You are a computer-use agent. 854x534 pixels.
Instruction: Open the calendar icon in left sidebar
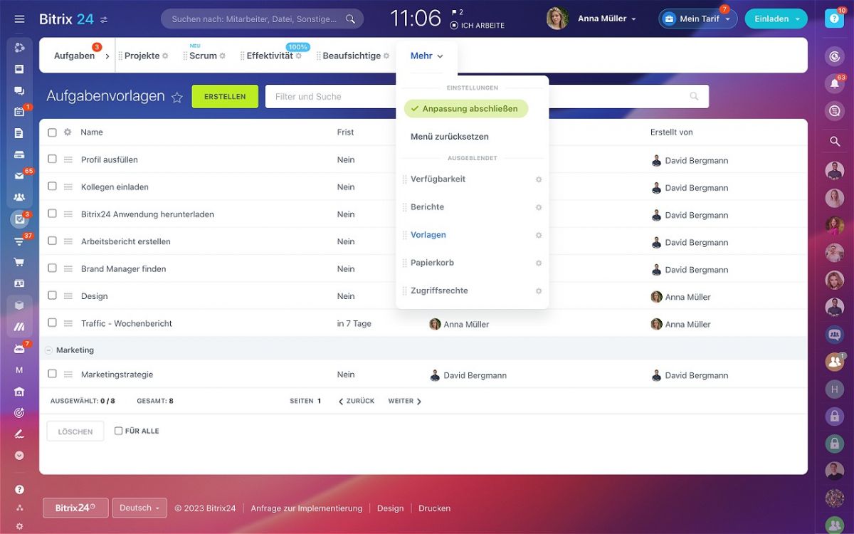[x=19, y=112]
